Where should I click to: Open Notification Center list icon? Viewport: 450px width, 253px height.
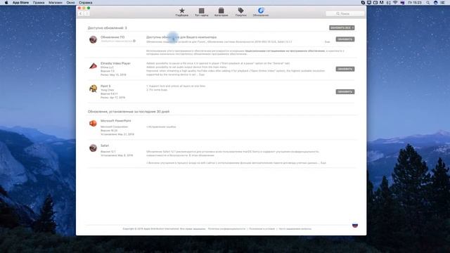(442, 3)
